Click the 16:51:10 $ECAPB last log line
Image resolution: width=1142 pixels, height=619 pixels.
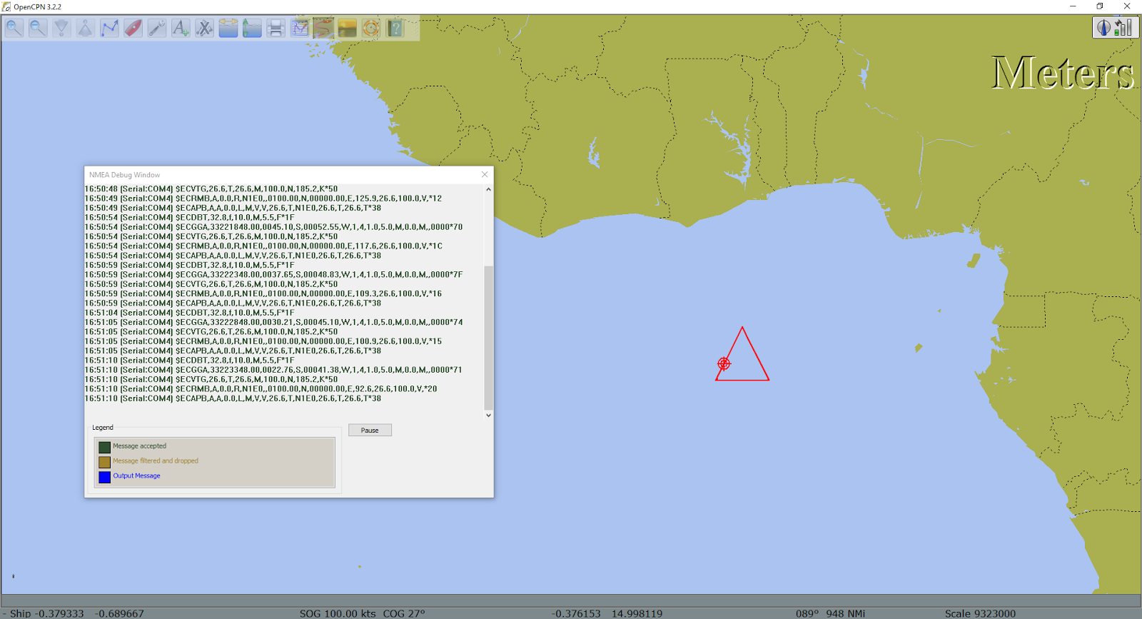(233, 398)
